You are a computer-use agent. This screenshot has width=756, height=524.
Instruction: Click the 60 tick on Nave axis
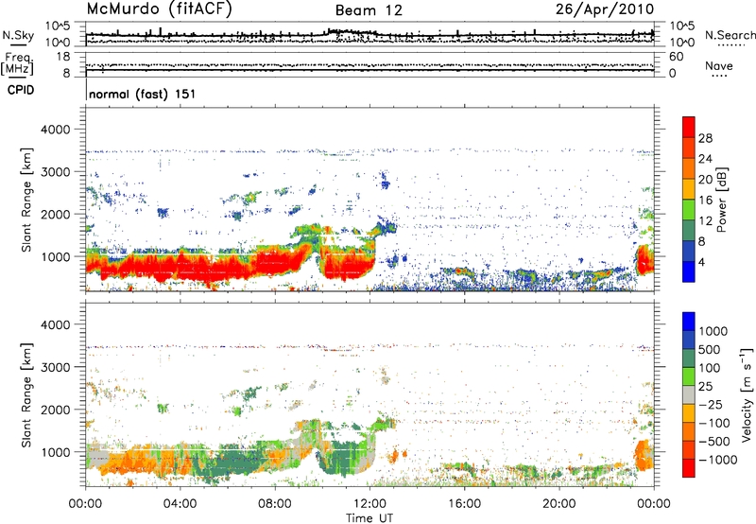pos(677,57)
